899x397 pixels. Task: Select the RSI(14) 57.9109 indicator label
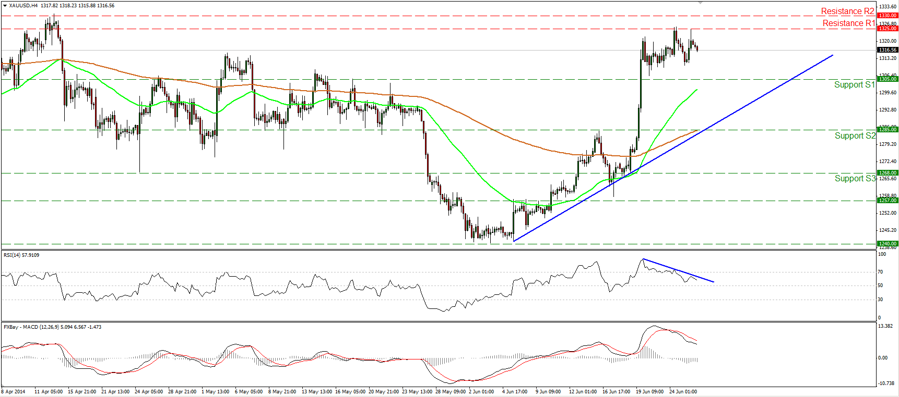tap(21, 255)
